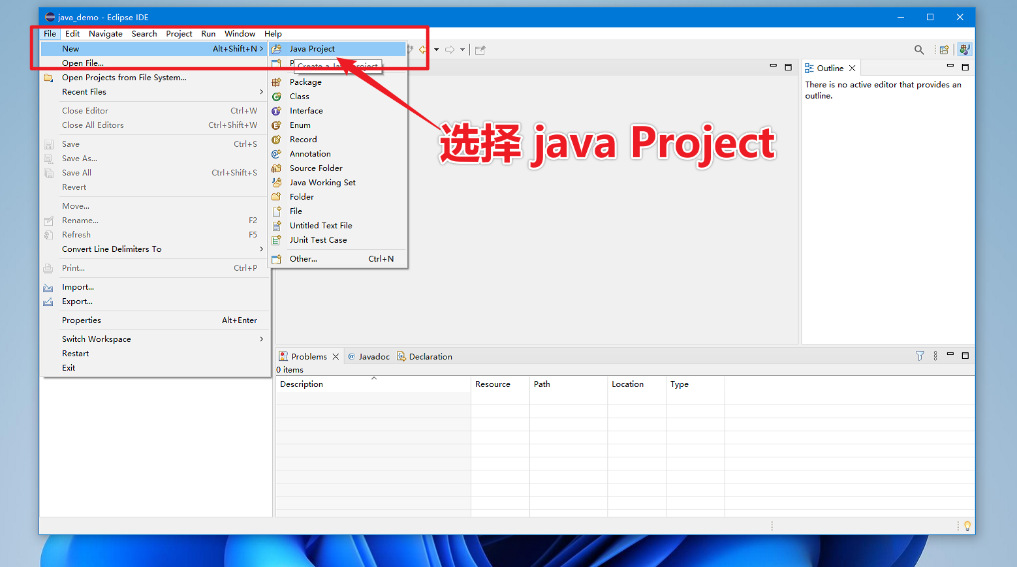The height and width of the screenshot is (567, 1017).
Task: Click the Search magnifier in the toolbar
Action: pyautogui.click(x=919, y=50)
